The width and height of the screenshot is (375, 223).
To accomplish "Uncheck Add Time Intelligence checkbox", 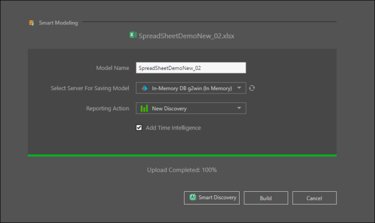I will point(139,128).
